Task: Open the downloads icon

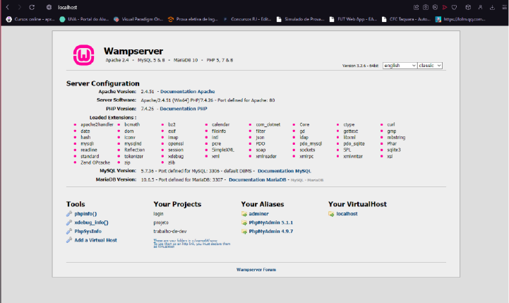Action: tap(492, 7)
